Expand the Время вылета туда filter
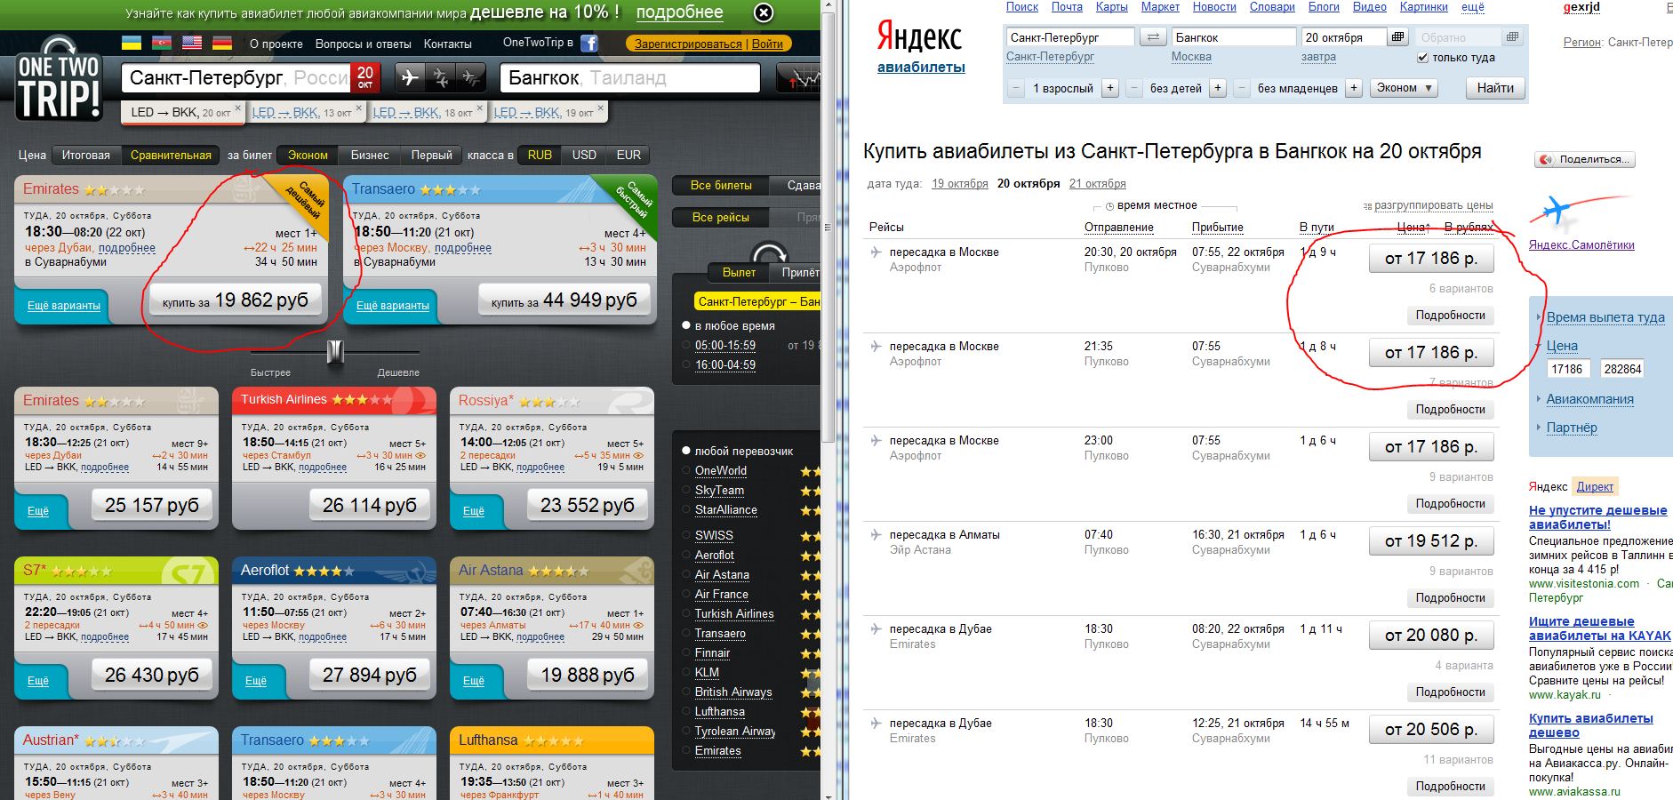The image size is (1673, 800). [1605, 317]
